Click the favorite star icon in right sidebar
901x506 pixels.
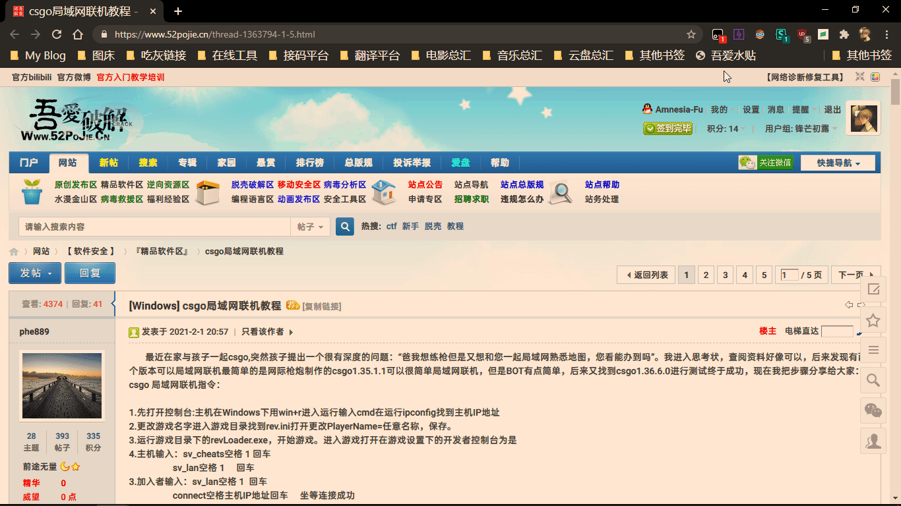[x=873, y=320]
